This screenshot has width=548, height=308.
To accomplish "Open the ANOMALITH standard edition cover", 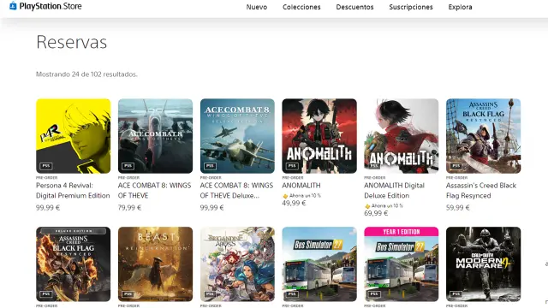I will [319, 136].
